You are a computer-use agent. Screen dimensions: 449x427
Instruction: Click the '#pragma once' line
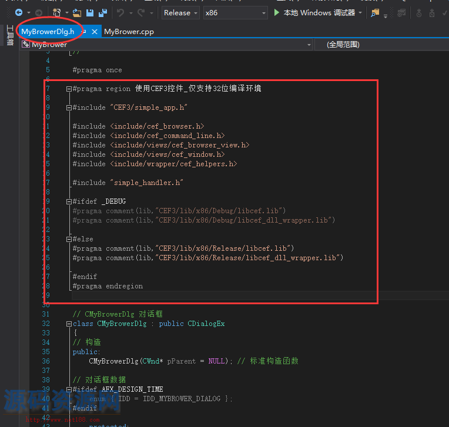point(97,70)
